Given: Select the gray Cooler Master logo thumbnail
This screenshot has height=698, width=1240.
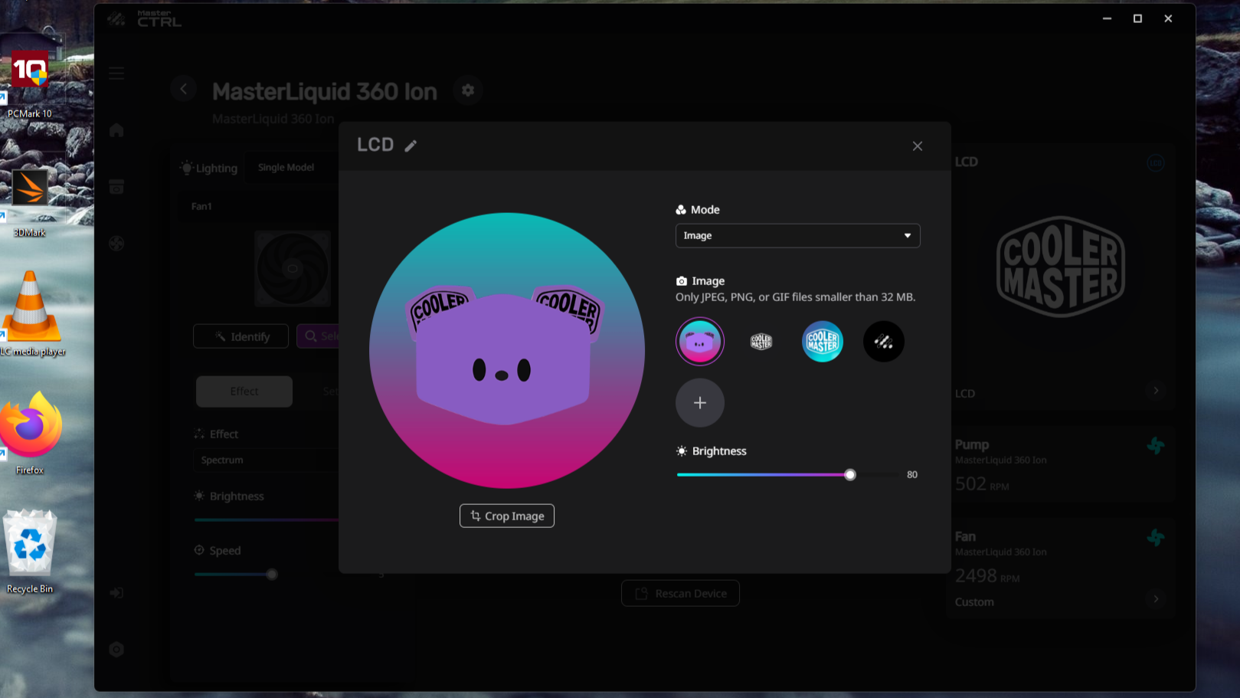Looking at the screenshot, I should tap(761, 342).
